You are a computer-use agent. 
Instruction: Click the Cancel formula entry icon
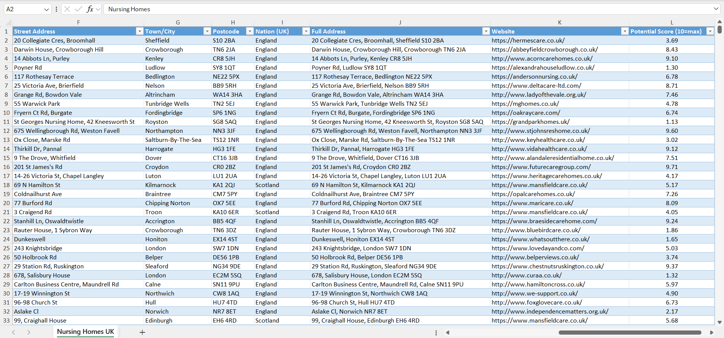67,9
